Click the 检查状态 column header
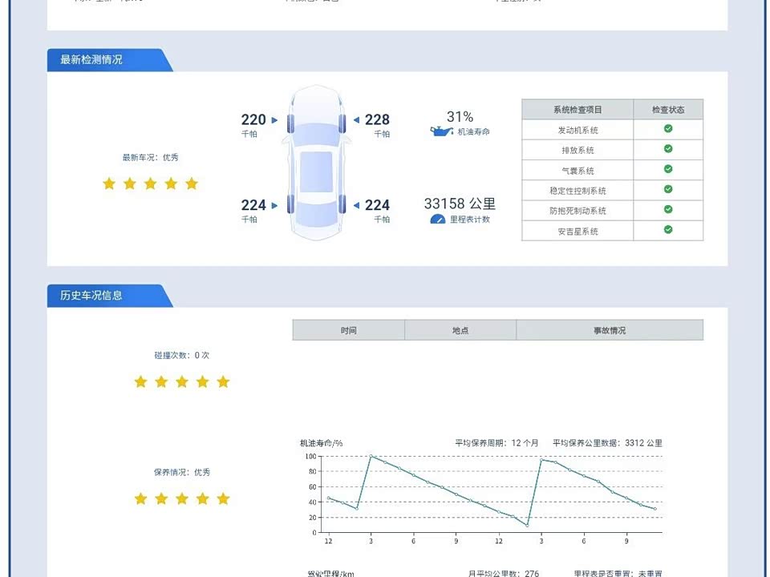 (x=668, y=110)
